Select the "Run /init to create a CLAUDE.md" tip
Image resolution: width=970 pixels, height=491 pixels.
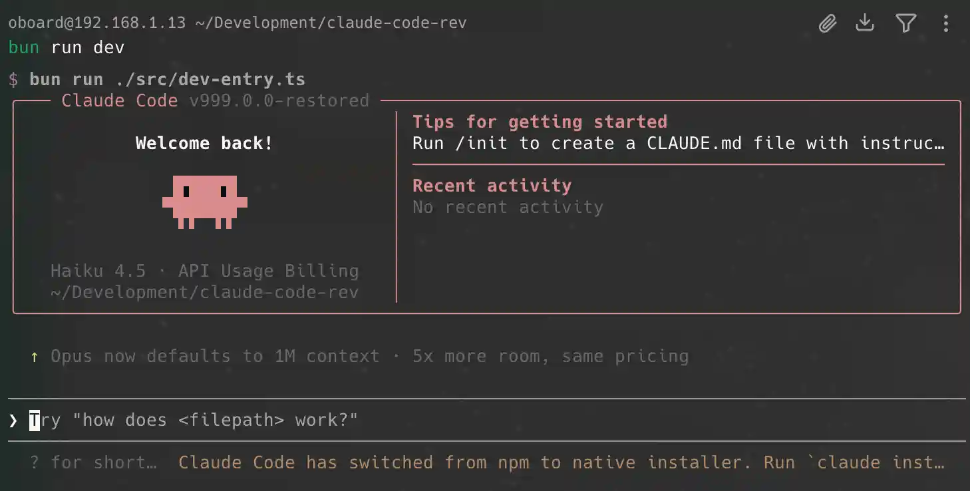point(677,143)
